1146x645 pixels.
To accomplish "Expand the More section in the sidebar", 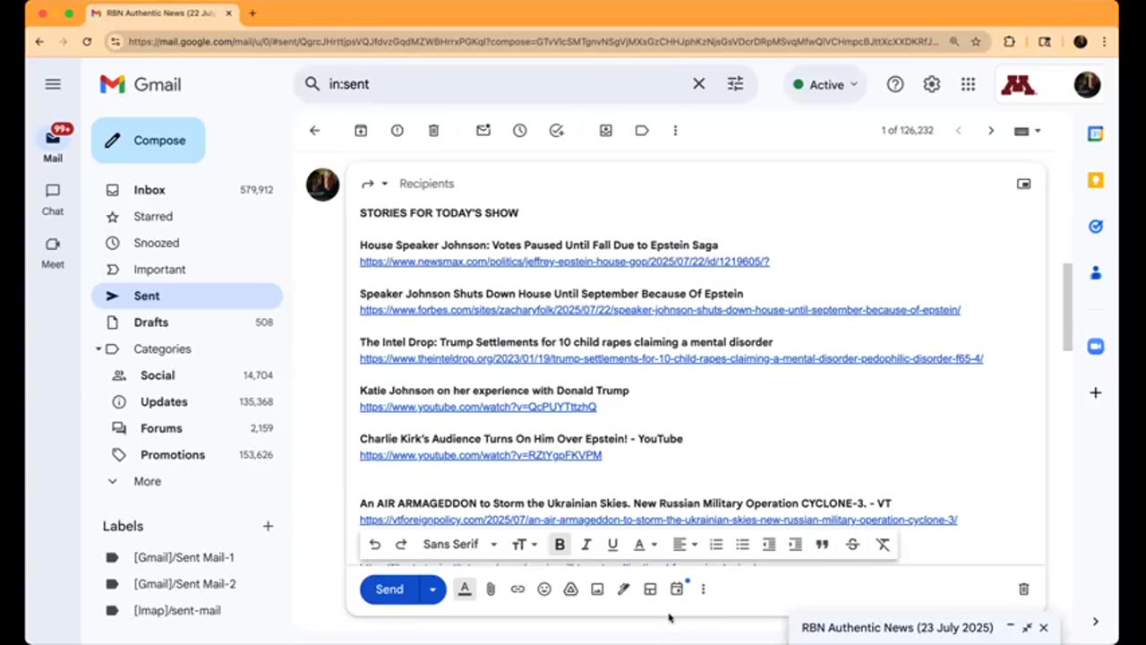I will pyautogui.click(x=147, y=481).
